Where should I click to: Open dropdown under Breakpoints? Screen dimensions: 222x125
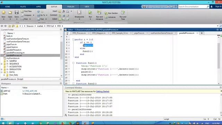pyautogui.click(x=79, y=19)
